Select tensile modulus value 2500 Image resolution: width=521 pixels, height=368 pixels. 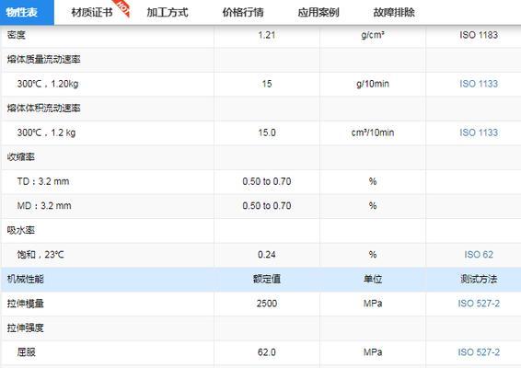pyautogui.click(x=267, y=304)
